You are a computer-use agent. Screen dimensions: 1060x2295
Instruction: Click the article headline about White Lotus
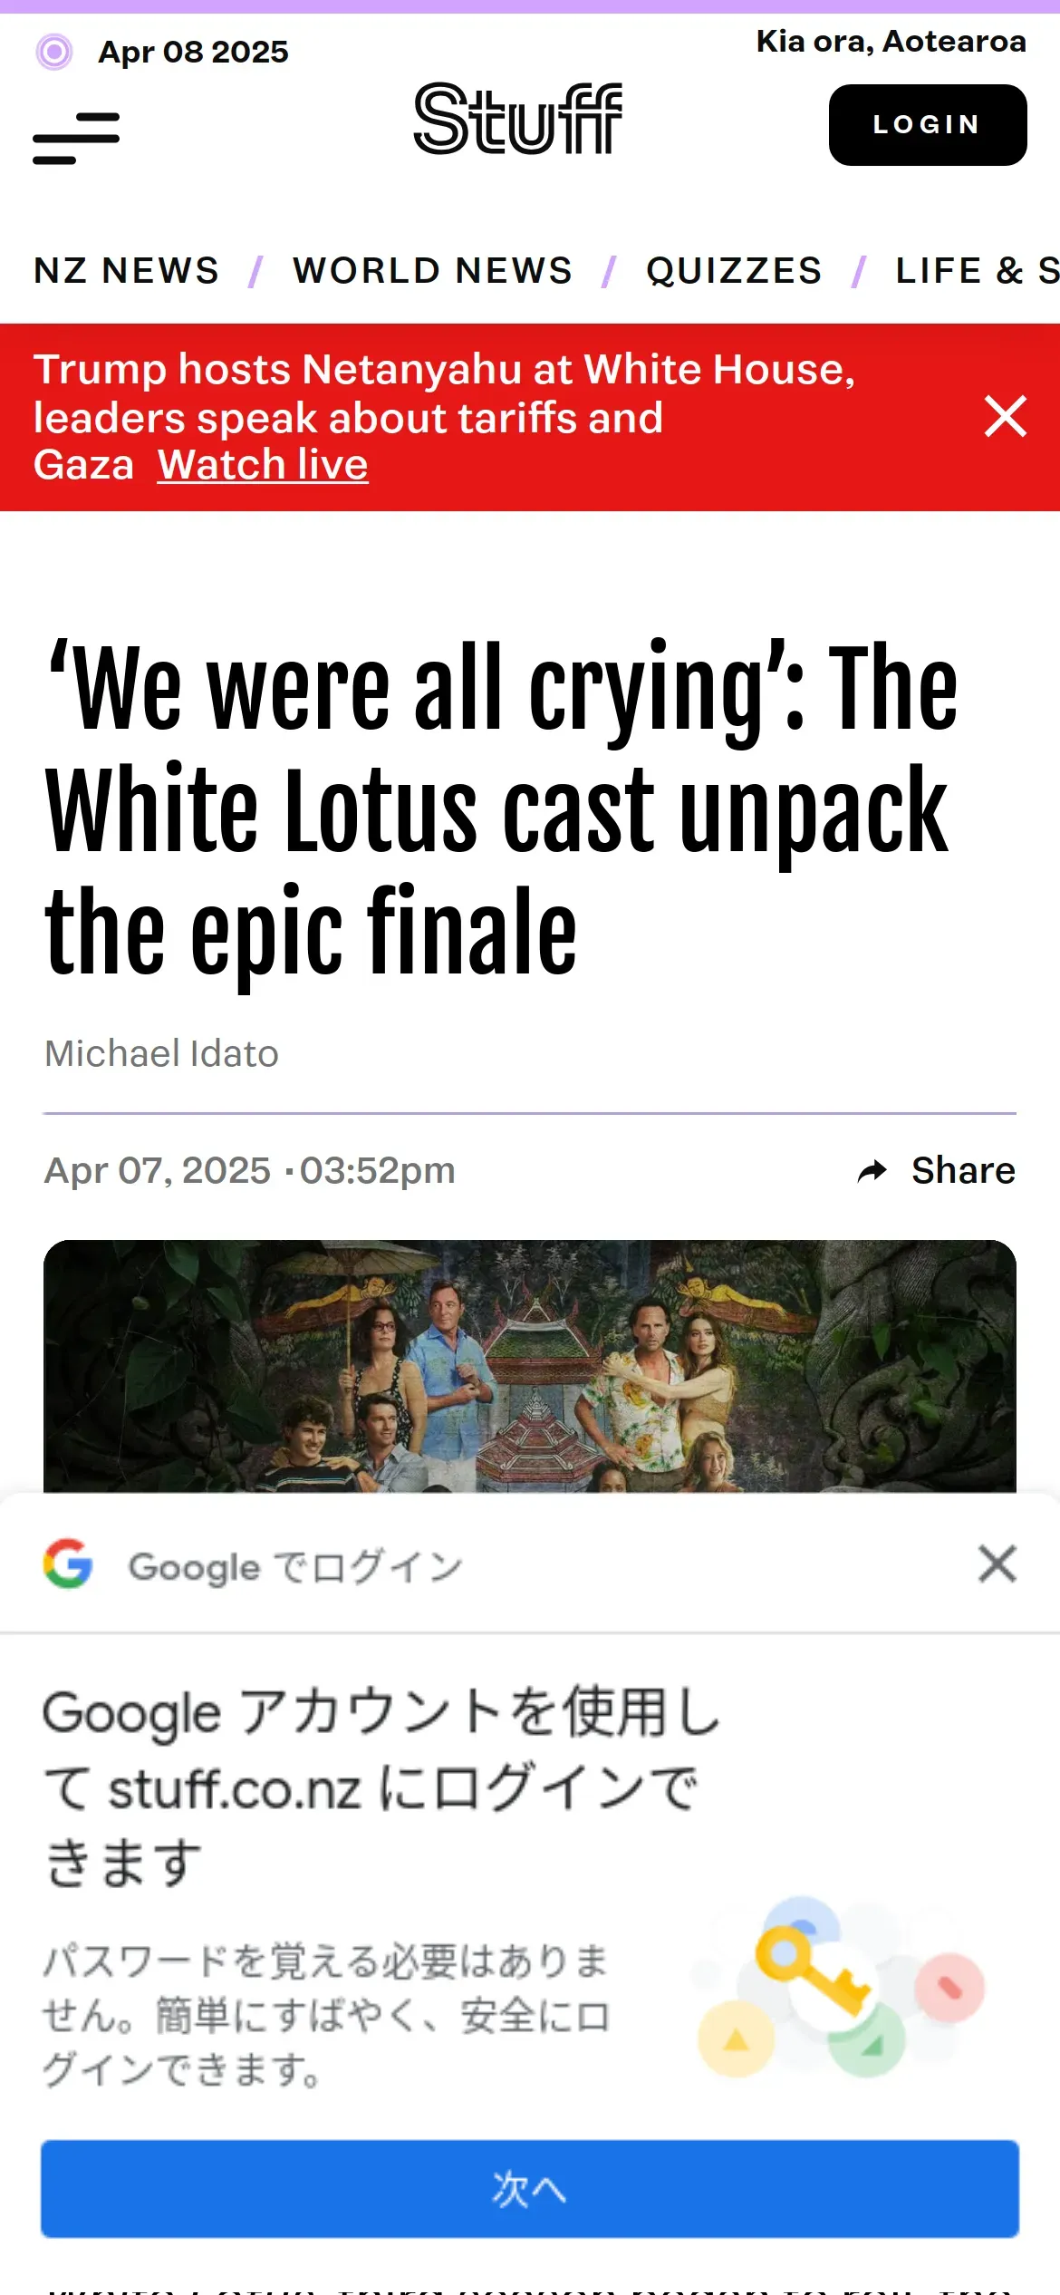503,810
